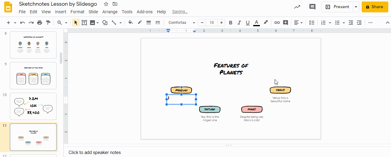Image resolution: width=391 pixels, height=157 pixels.
Task: Open the Slide menu
Action: pyautogui.click(x=93, y=12)
